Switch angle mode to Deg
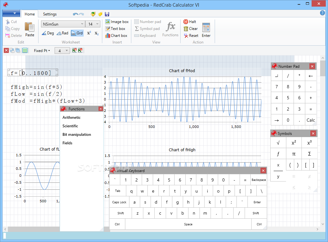The width and height of the screenshot is (328, 242). [x=48, y=33]
